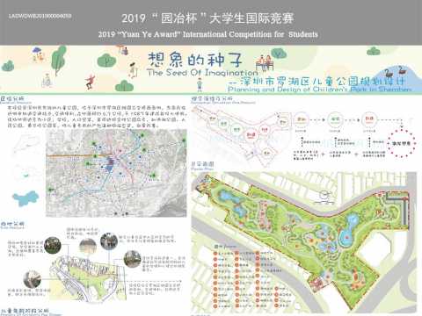
Task: Click "2019 Yuan Ye Award International Competition for Students"
Action: [208, 34]
